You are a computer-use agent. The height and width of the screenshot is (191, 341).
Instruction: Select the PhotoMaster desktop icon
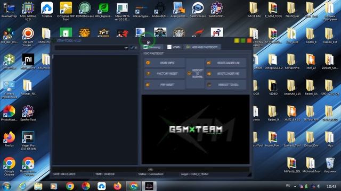point(9,114)
